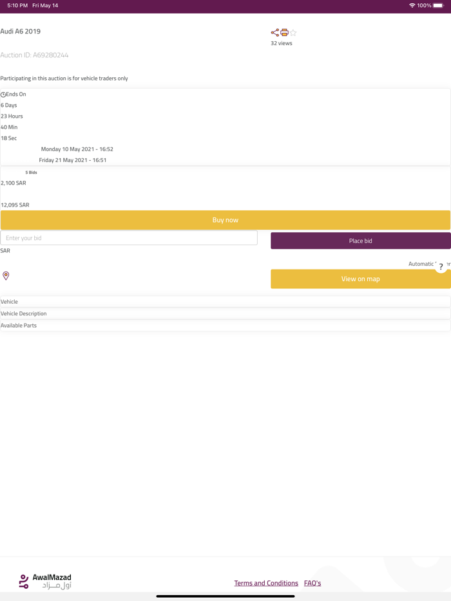Tap the print icon
Image resolution: width=451 pixels, height=601 pixels.
click(x=284, y=33)
